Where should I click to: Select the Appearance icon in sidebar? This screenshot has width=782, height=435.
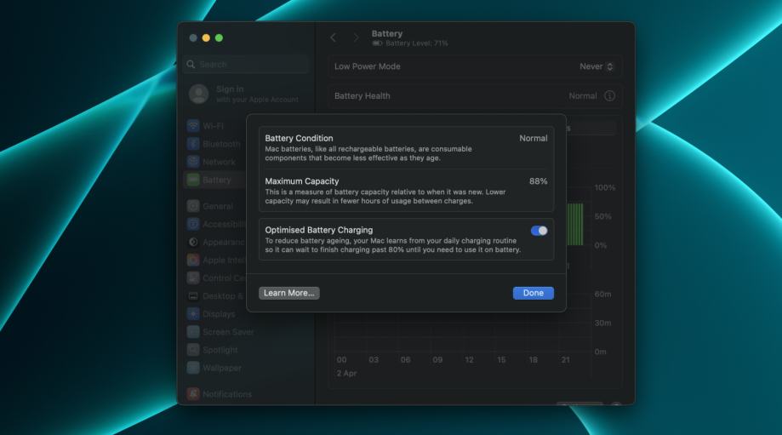click(x=193, y=242)
